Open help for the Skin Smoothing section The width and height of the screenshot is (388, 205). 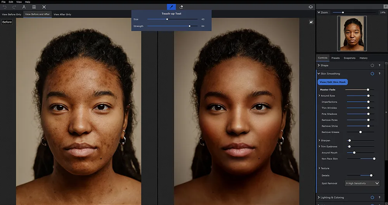point(379,73)
